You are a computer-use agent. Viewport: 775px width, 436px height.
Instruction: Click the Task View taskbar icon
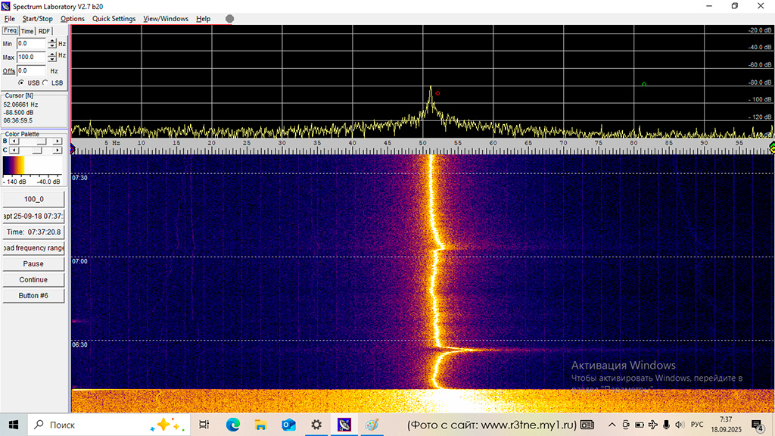coord(204,425)
